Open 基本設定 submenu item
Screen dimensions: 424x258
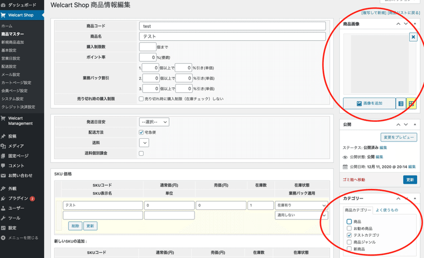pos(9,50)
